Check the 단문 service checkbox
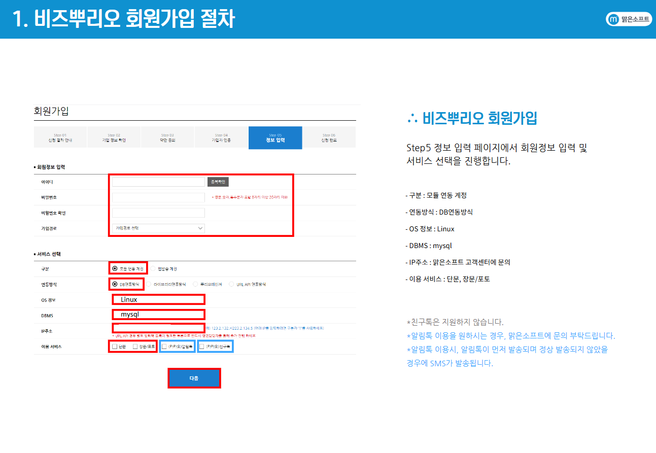Screen dimensions: 656x453 pos(115,346)
